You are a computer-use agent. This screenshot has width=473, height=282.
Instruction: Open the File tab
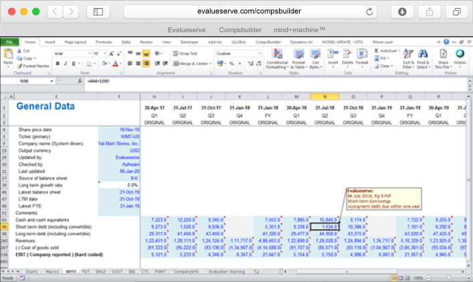point(9,42)
